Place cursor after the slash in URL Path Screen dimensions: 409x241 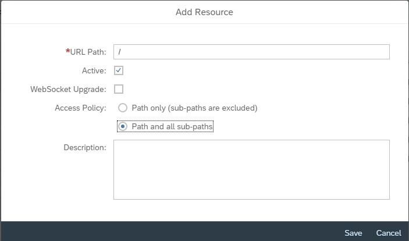(122, 52)
